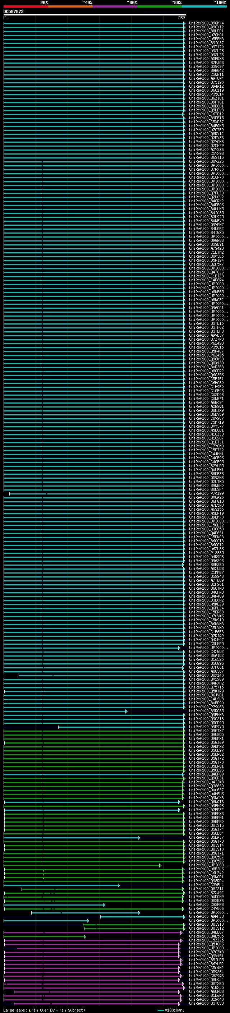This screenshot has height=1013, width=230.
Task: Click the Large gaps legend text
Action: tap(44, 1010)
